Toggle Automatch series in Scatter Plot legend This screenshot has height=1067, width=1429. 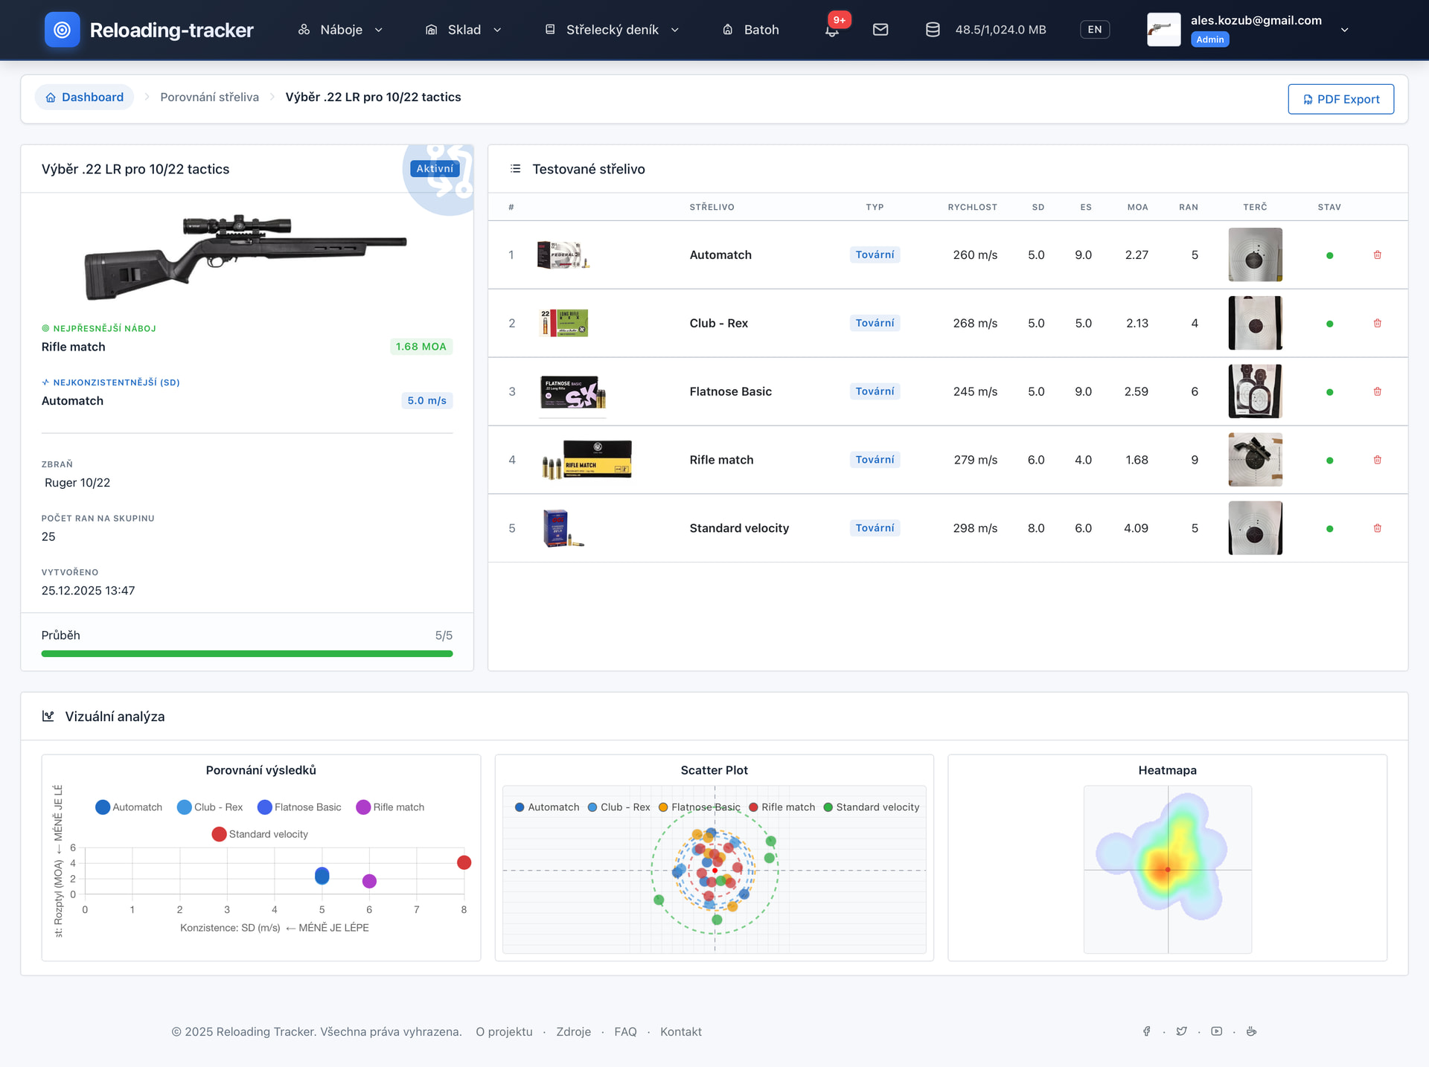pos(547,807)
